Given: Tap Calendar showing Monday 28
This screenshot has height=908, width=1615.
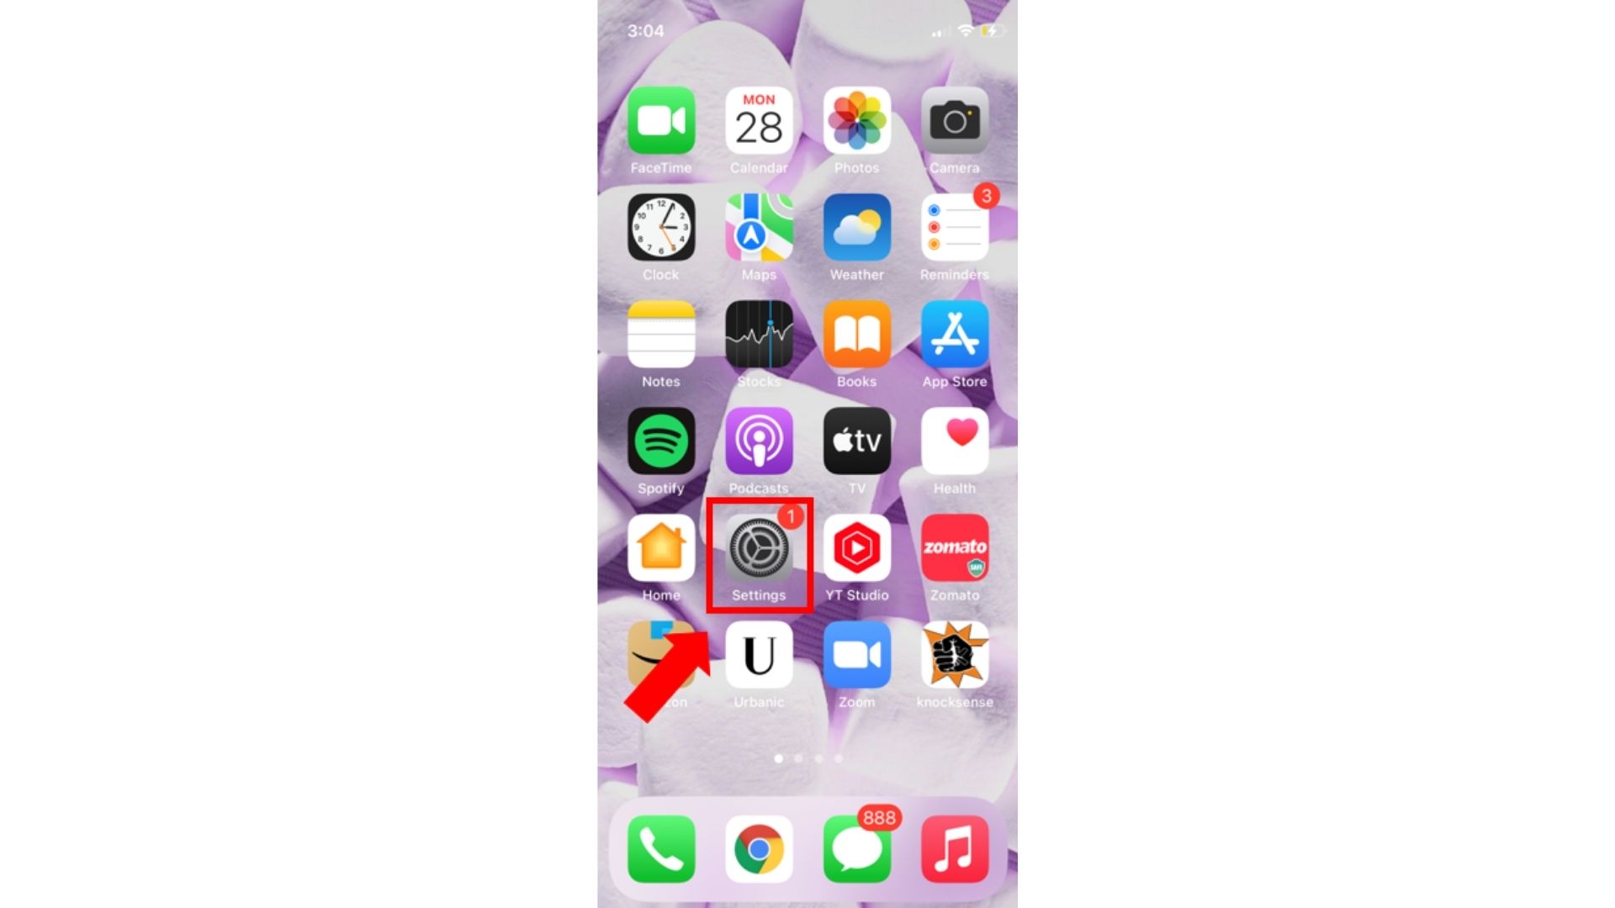Looking at the screenshot, I should tap(759, 119).
